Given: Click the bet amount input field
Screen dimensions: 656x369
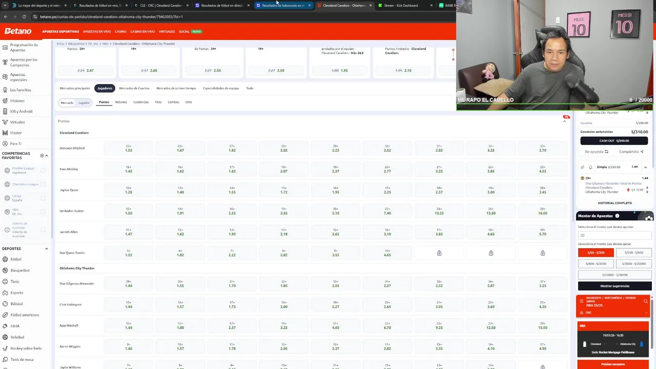Looking at the screenshot, I should (x=614, y=235).
